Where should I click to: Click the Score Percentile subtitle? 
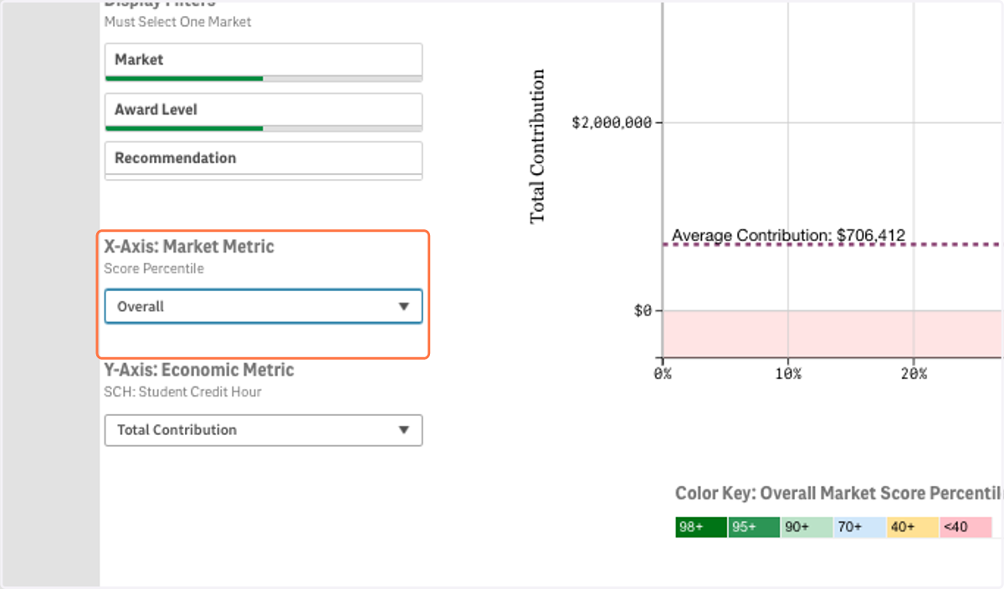coord(154,269)
